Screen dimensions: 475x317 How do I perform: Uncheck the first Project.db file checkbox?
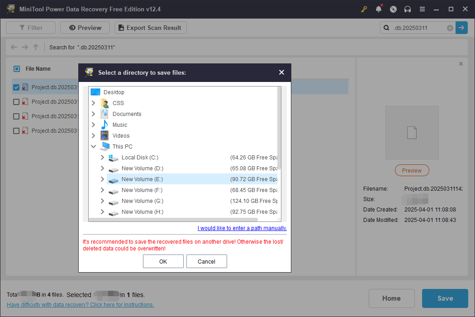click(16, 87)
